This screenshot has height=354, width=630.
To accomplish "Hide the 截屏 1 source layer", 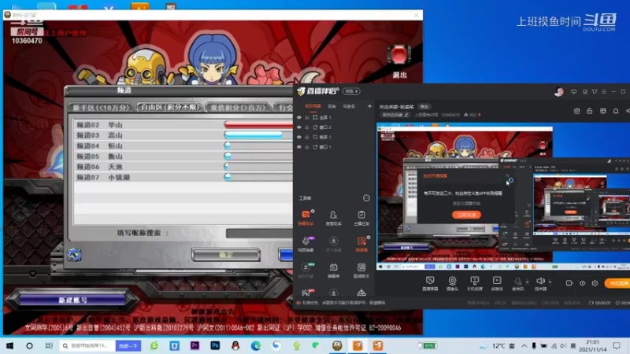I will coord(299,137).
